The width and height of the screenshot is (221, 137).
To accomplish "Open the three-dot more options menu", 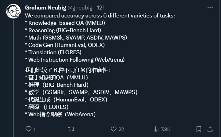I will (210, 7).
